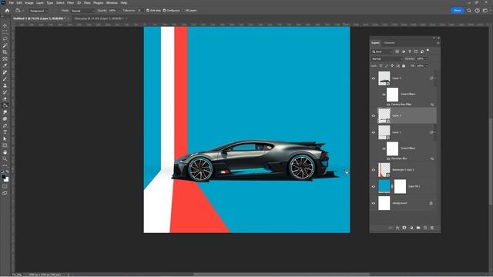Select the Pen tool
Viewport: 493px width, 277px height.
tap(5, 125)
